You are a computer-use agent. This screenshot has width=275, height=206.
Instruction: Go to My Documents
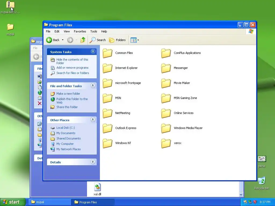point(66,133)
